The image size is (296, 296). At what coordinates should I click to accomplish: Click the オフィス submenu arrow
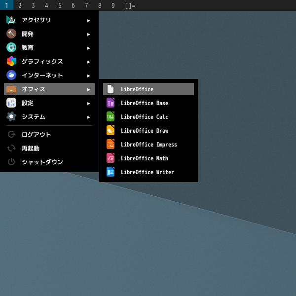click(x=88, y=90)
